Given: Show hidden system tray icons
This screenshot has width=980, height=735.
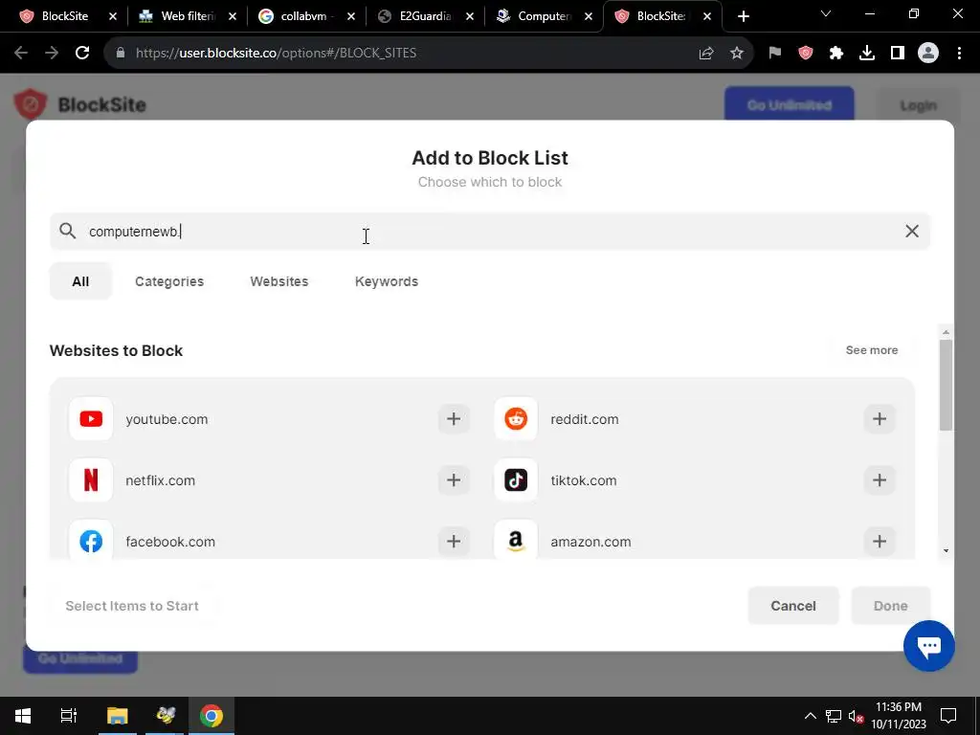Looking at the screenshot, I should pos(810,716).
